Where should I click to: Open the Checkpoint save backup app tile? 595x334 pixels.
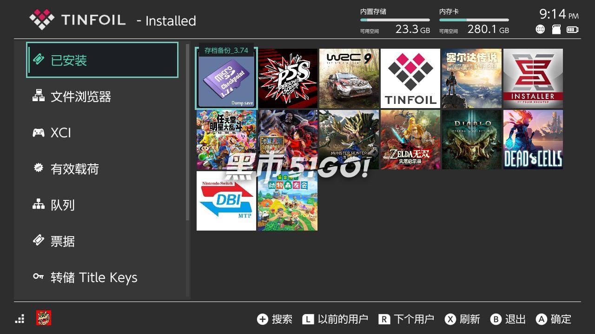pos(226,78)
